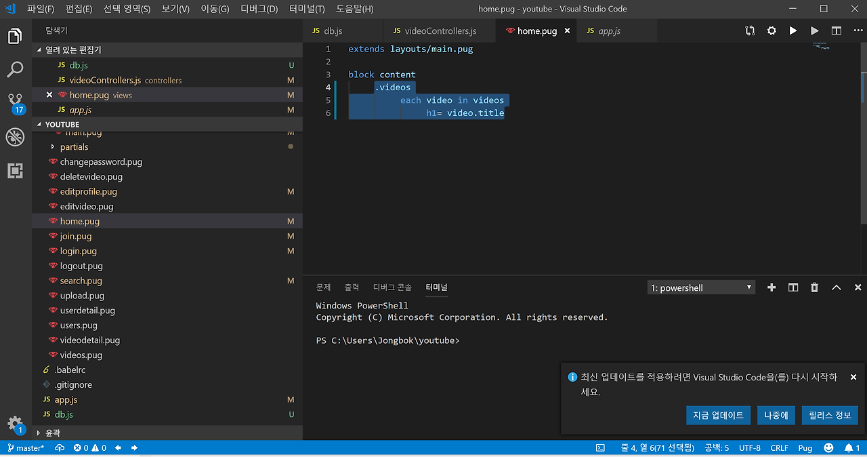Click the smiley feedback icon

click(829, 448)
